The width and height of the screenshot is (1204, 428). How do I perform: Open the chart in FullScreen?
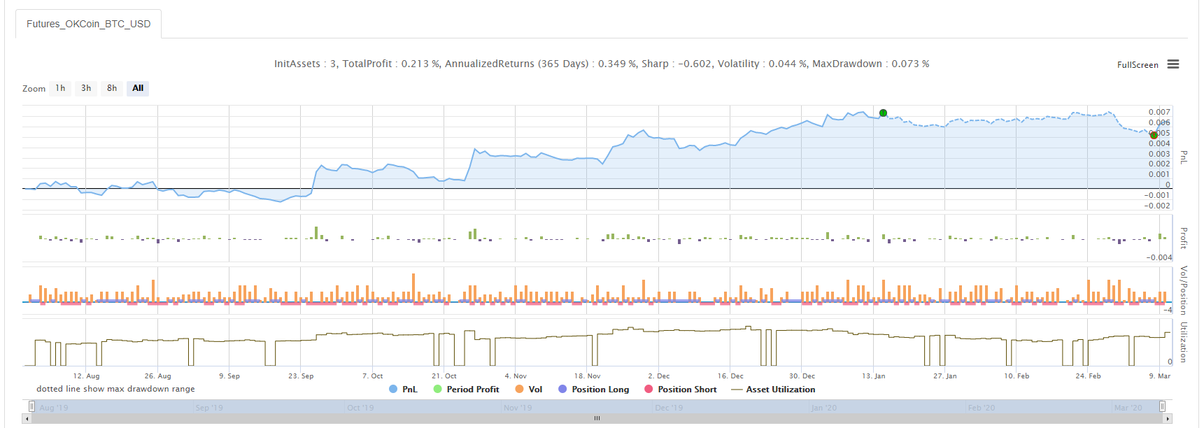click(x=1138, y=65)
